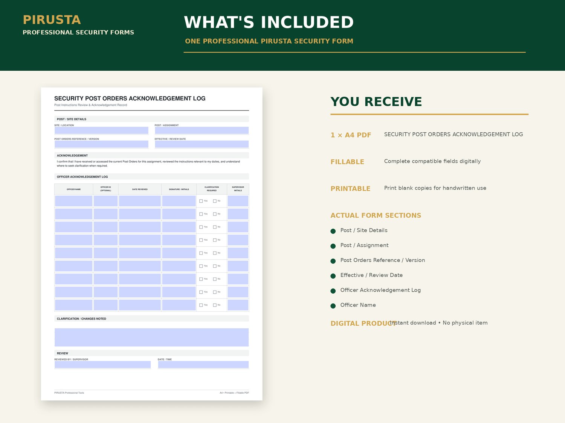Check Yes in the first log row
Viewport: 565px width, 423px height.
point(201,201)
